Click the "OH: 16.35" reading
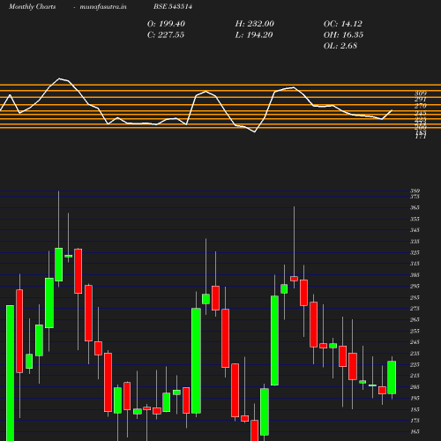 pos(343,35)
